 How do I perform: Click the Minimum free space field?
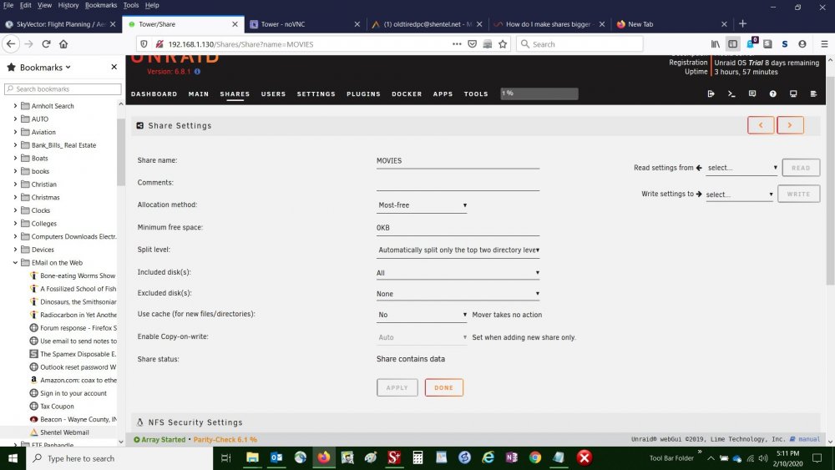tap(458, 228)
